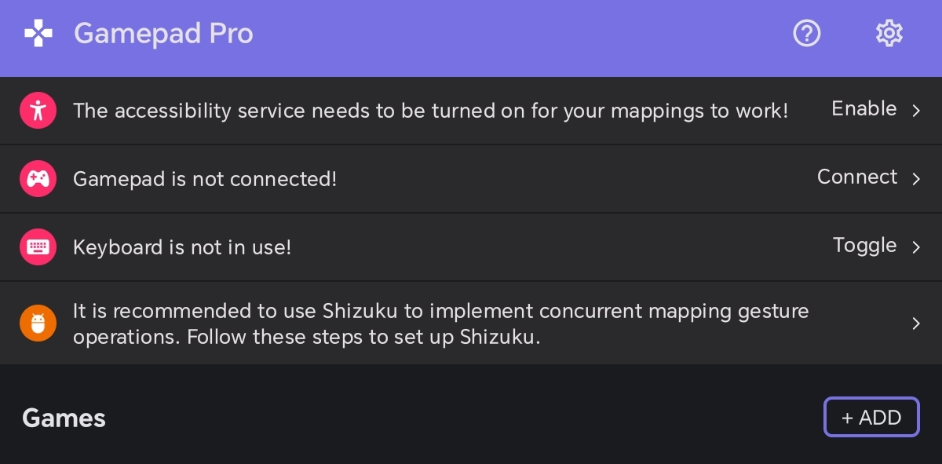Click Enable for the accessibility service
The height and width of the screenshot is (464, 942).
click(x=864, y=108)
